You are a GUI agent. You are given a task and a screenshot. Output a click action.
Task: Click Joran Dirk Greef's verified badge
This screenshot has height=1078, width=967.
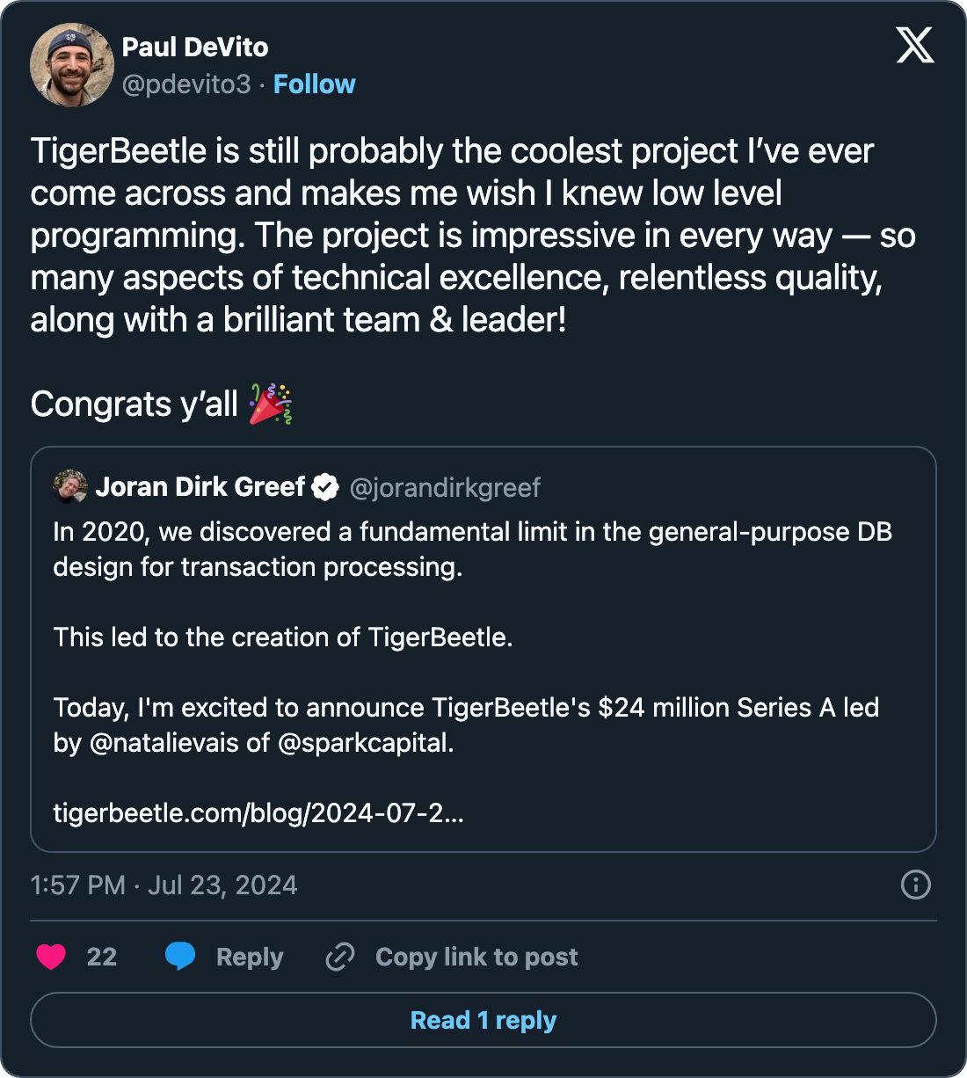tap(325, 487)
